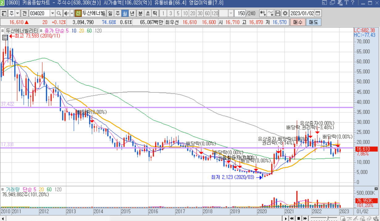
Task: Click the window number 2 badge
Action: pos(2,3)
